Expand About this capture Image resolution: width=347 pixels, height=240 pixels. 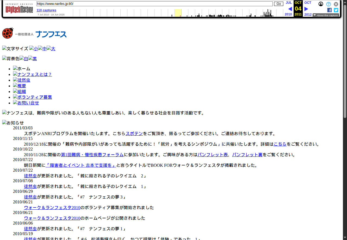pos(326,15)
